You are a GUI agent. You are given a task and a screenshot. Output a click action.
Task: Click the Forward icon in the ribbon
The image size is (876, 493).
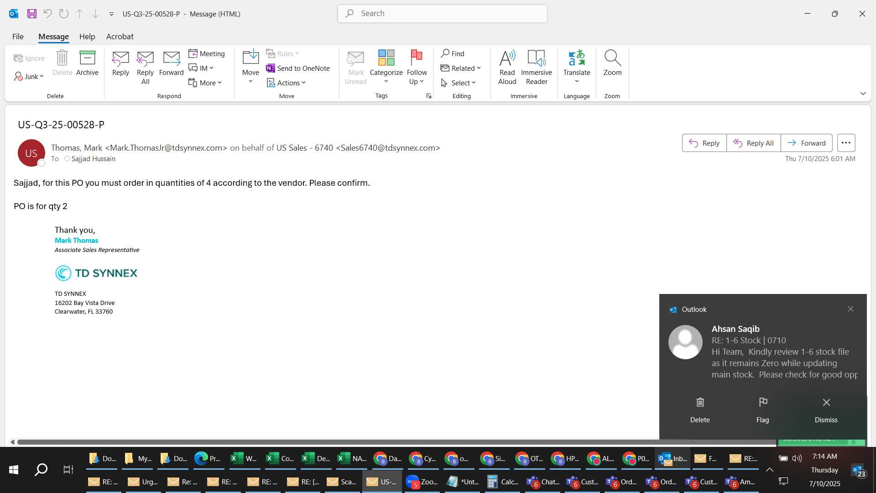coord(171,63)
